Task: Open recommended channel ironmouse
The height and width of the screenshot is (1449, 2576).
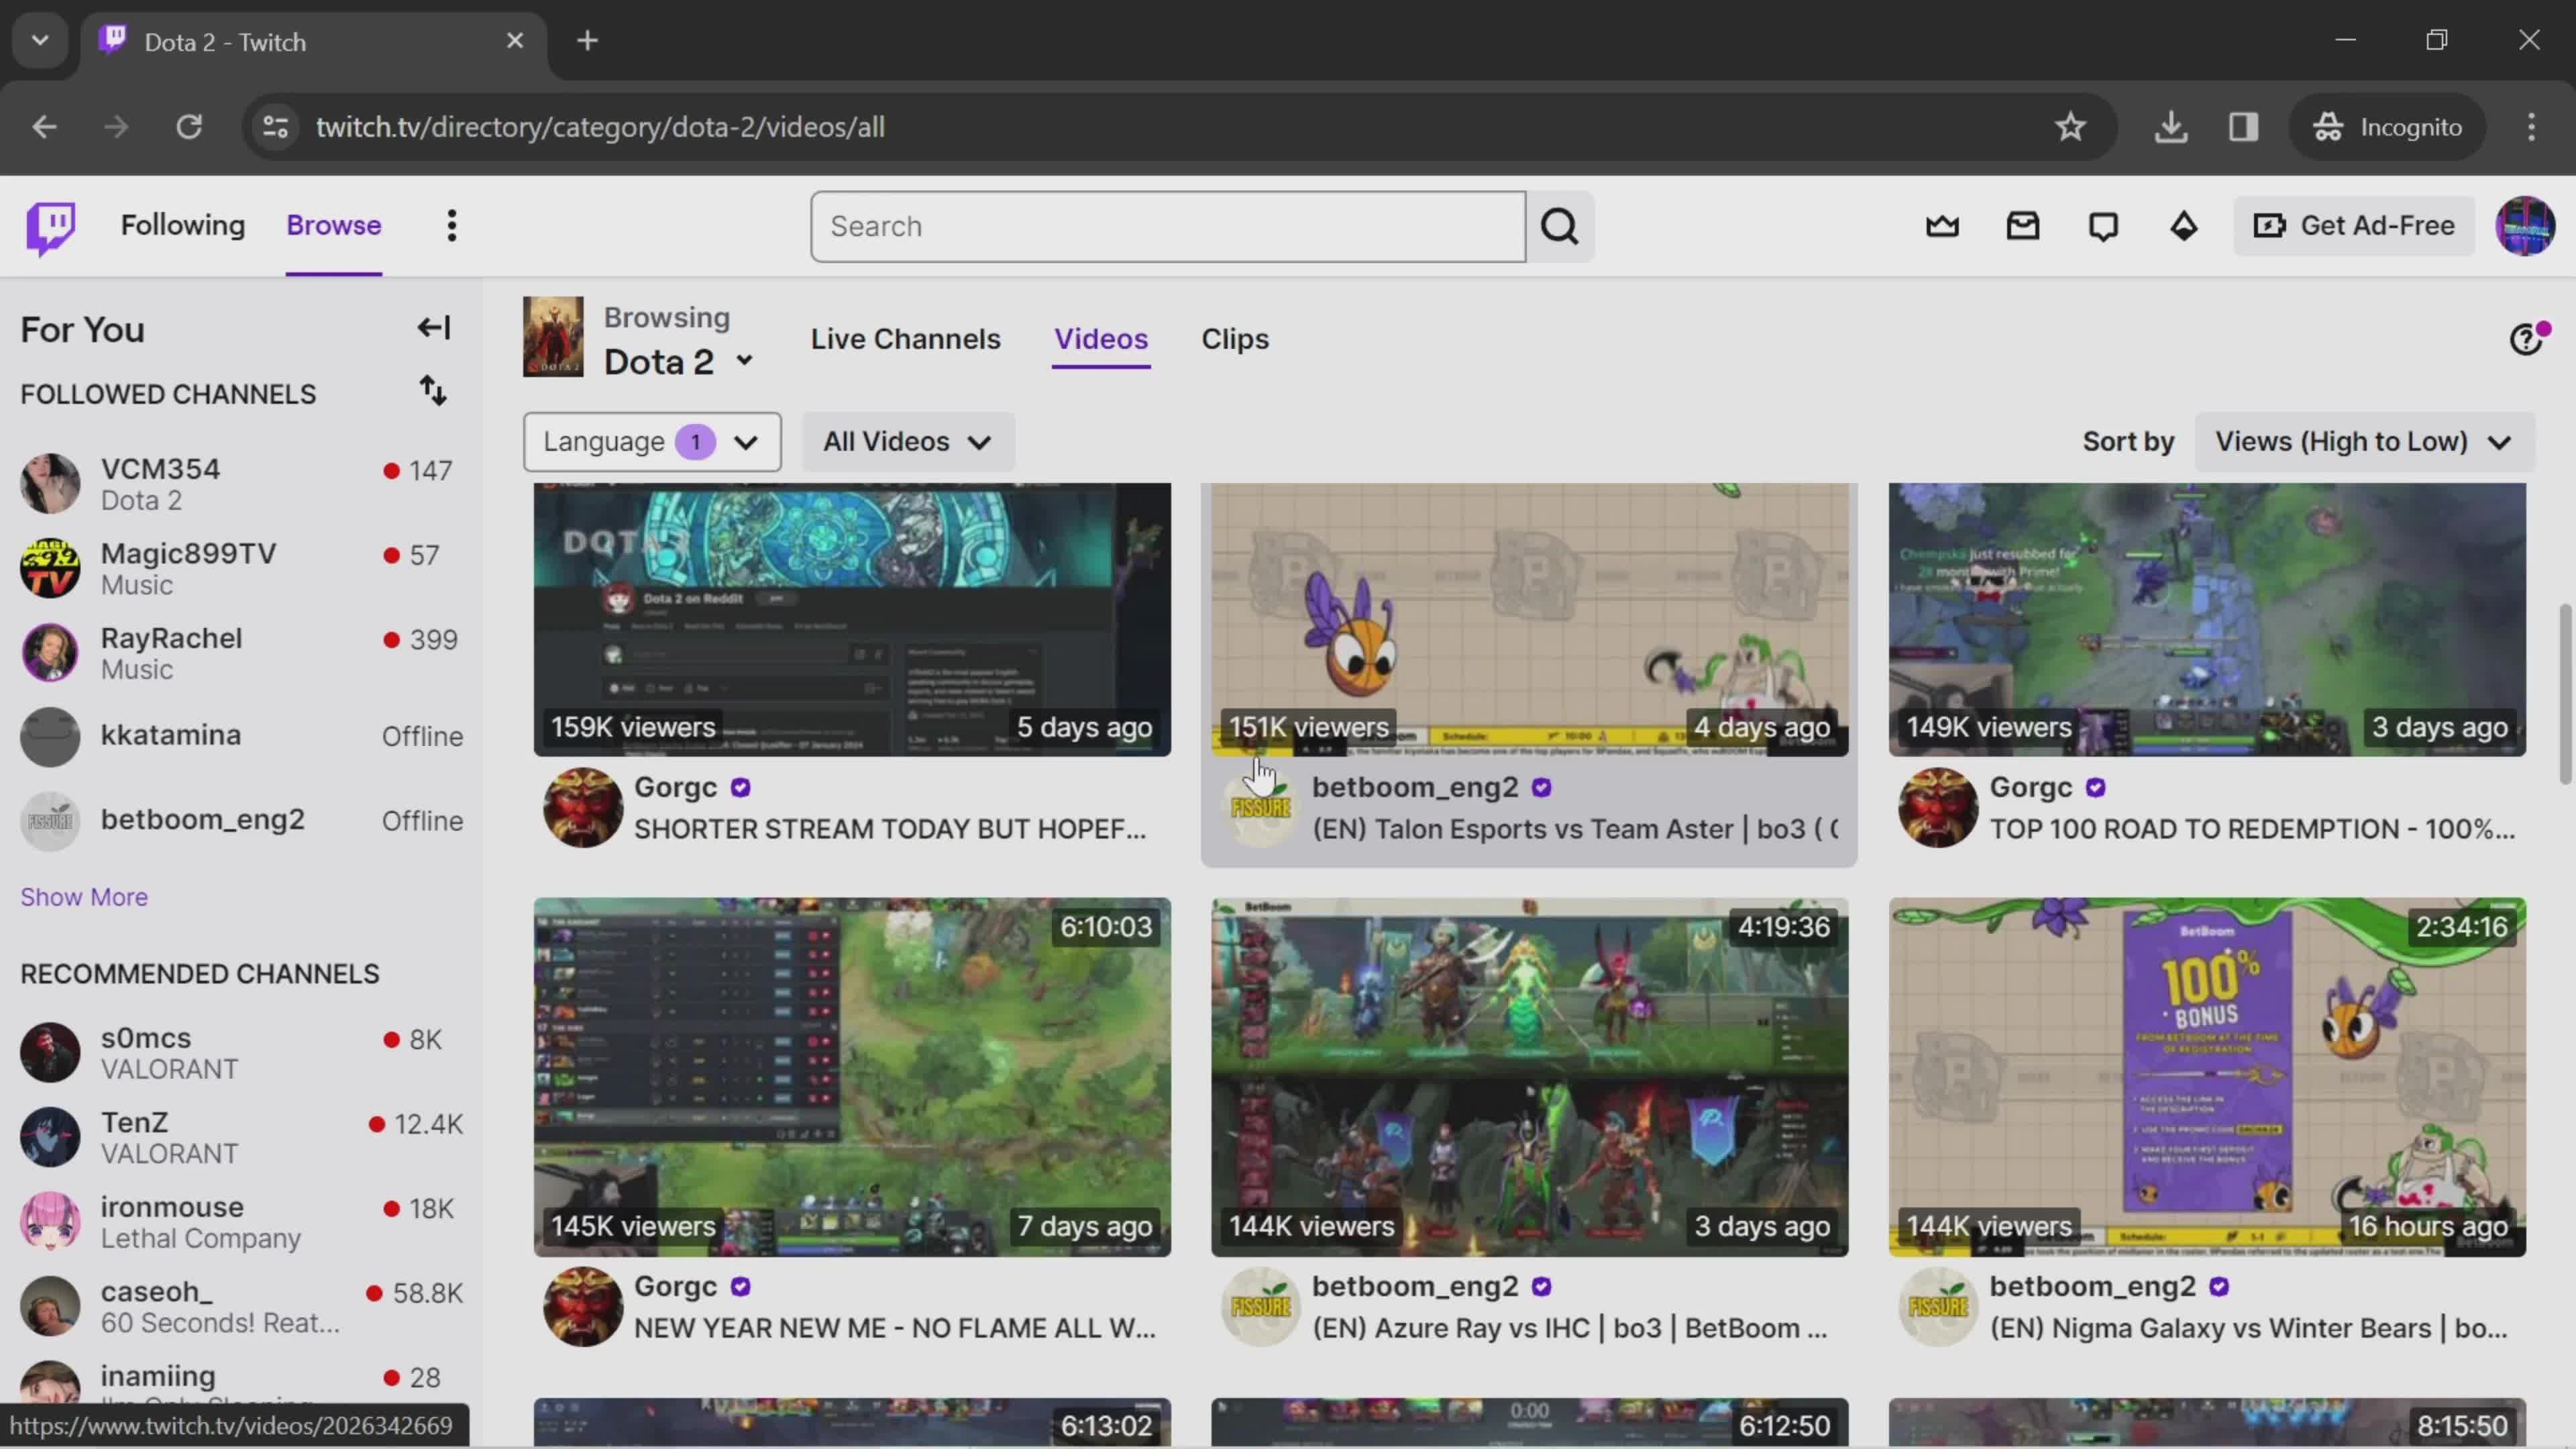Action: click(240, 1222)
